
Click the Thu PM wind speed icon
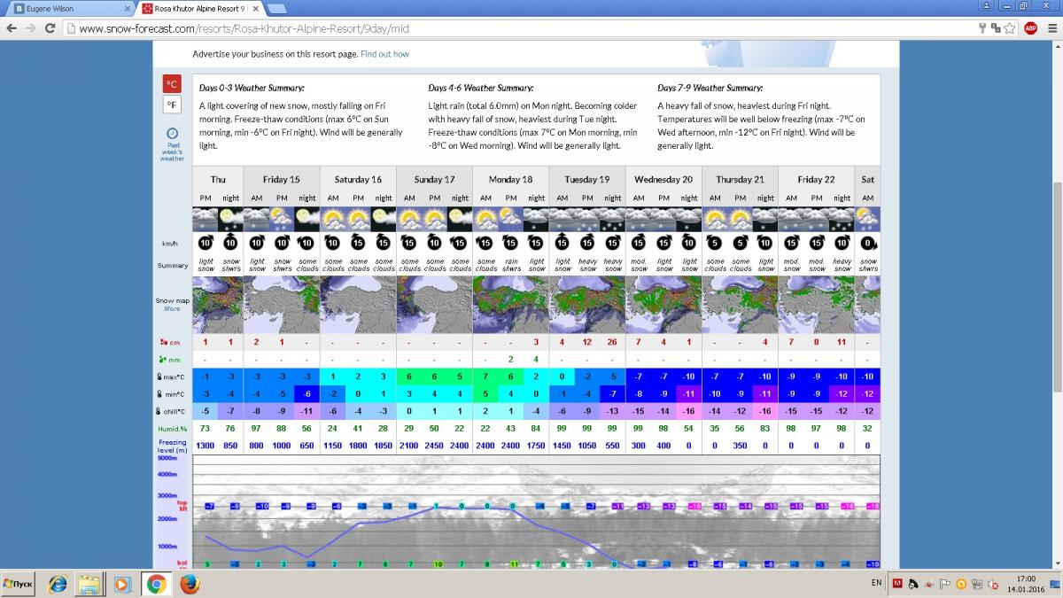[206, 243]
